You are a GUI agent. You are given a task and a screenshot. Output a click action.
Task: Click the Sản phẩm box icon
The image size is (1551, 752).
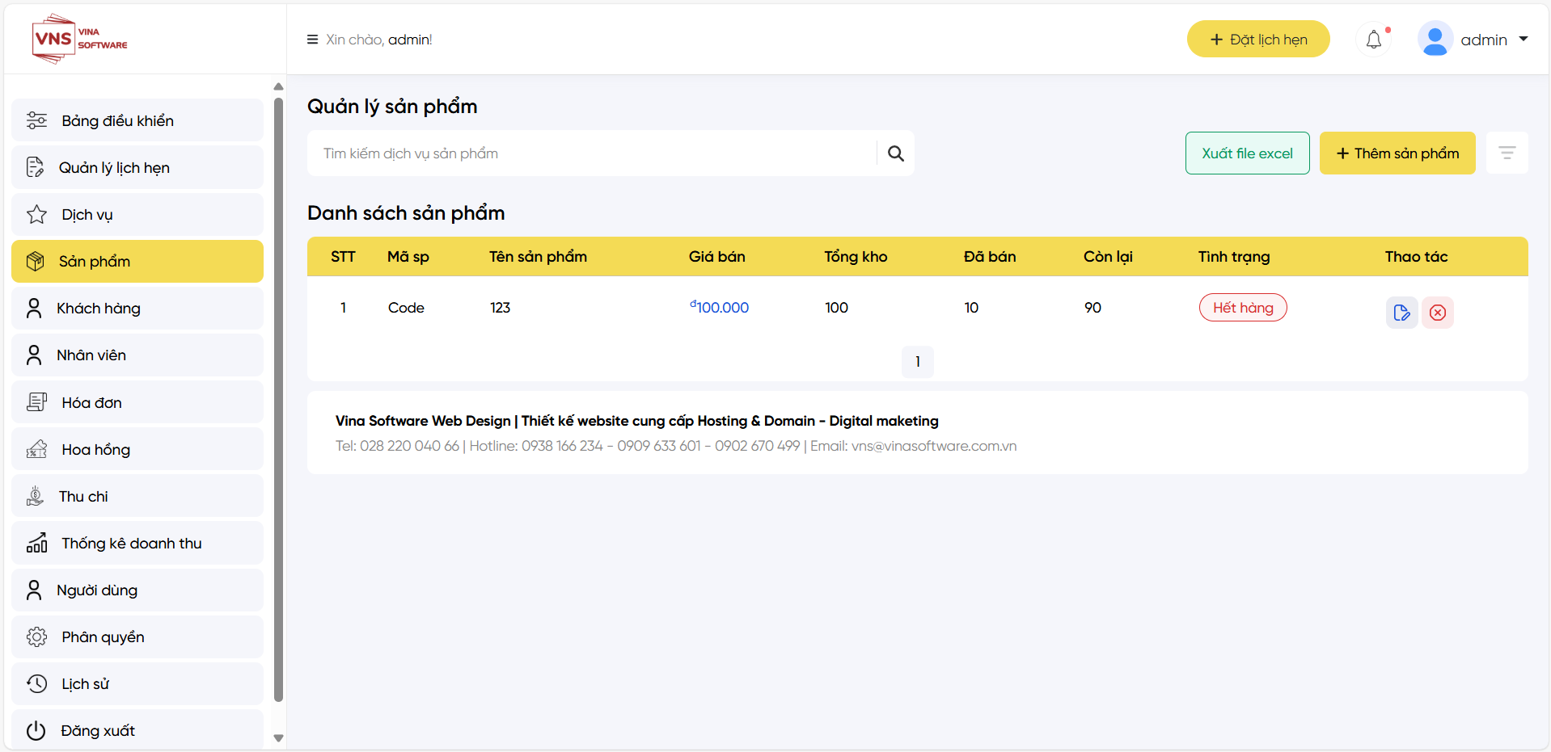pos(35,261)
